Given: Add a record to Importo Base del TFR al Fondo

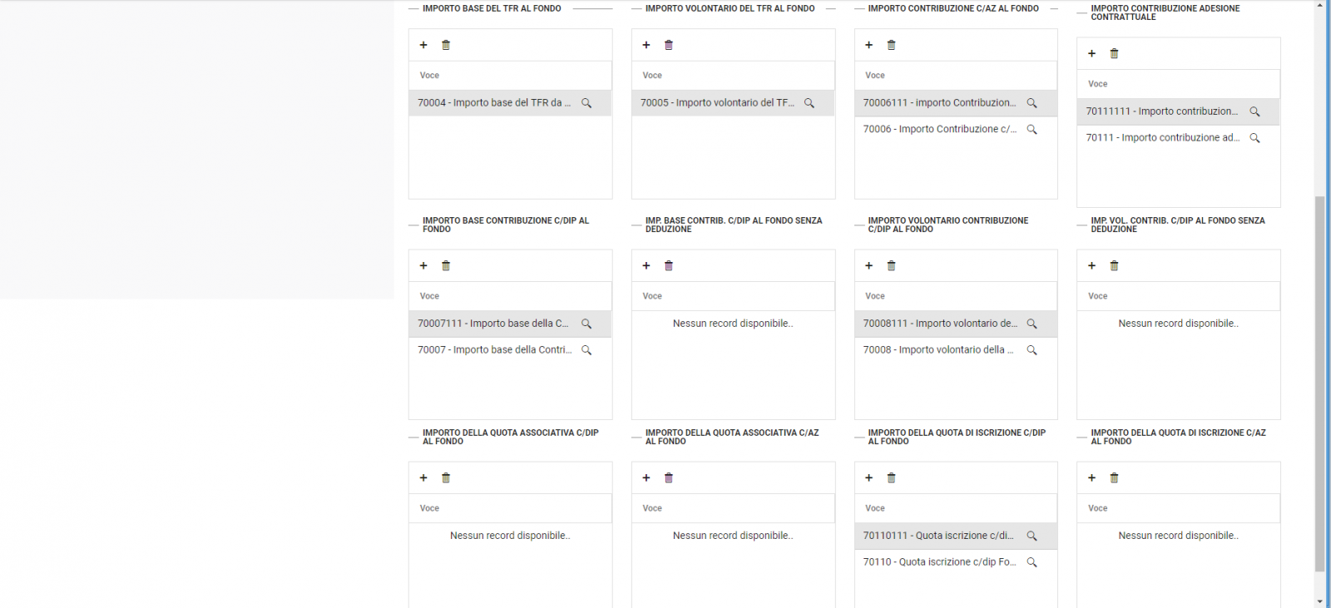Looking at the screenshot, I should click(423, 45).
